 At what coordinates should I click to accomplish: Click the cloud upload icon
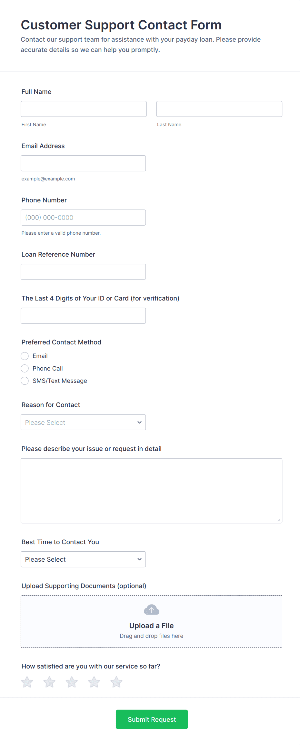152,610
